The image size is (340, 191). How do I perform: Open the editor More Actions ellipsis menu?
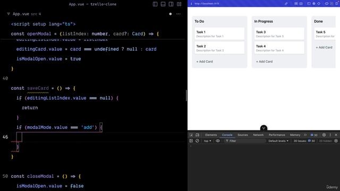178,14
